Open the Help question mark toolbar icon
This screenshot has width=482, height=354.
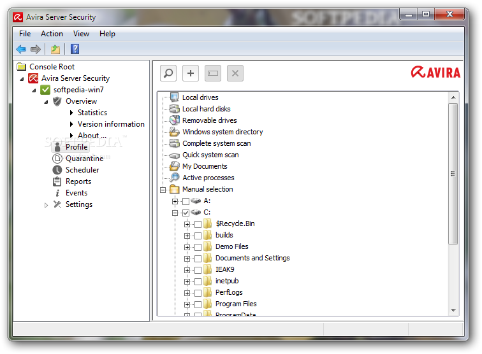[x=75, y=49]
